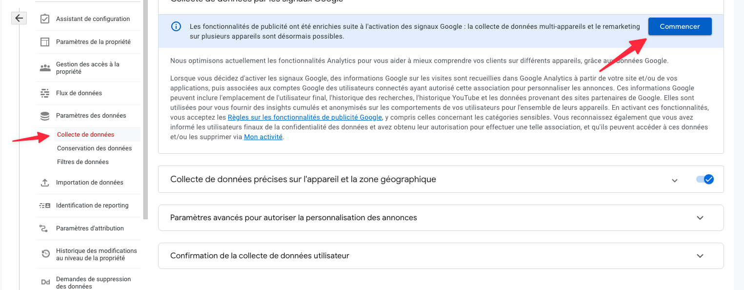This screenshot has width=744, height=290.
Task: Click the Paramètres des données database icon
Action: point(45,116)
